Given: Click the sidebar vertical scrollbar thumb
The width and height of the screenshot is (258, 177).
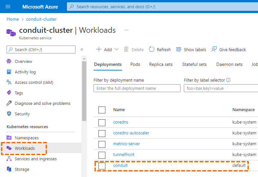Looking at the screenshot, I should 84,91.
